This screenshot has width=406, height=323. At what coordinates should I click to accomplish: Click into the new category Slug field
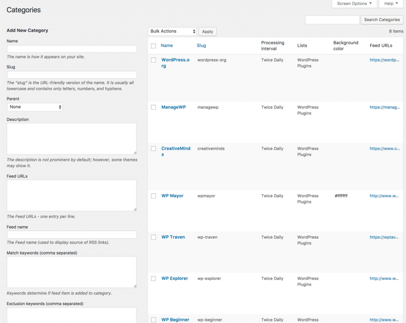coord(72,75)
